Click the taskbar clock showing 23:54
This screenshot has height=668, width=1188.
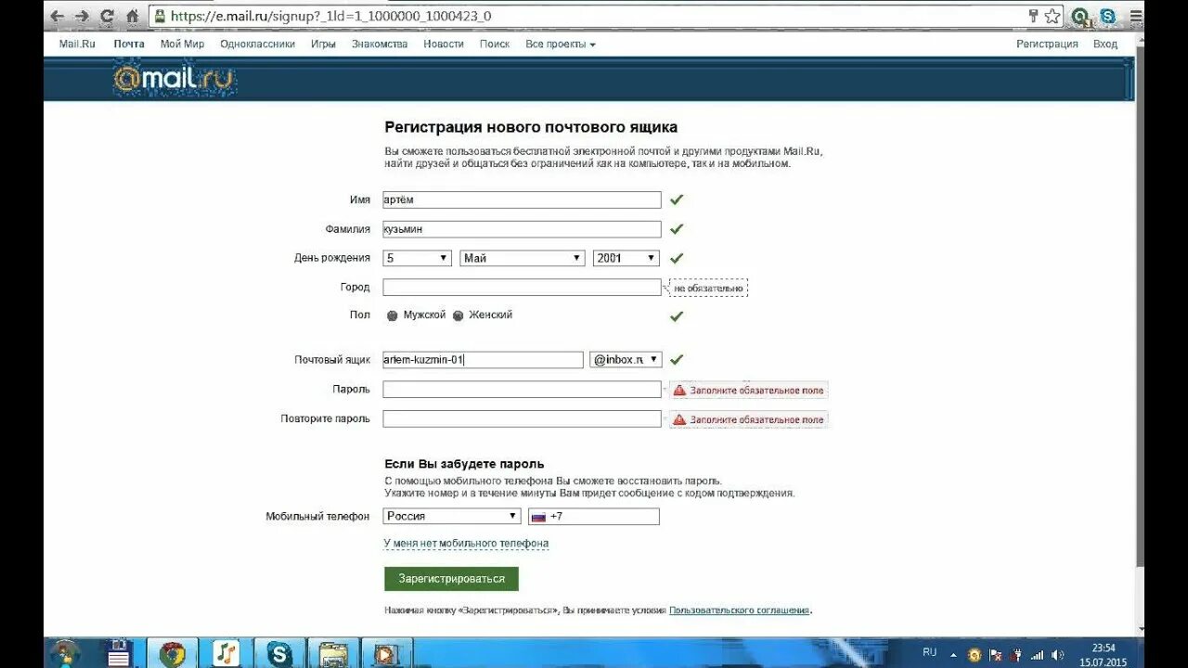pos(1103,654)
